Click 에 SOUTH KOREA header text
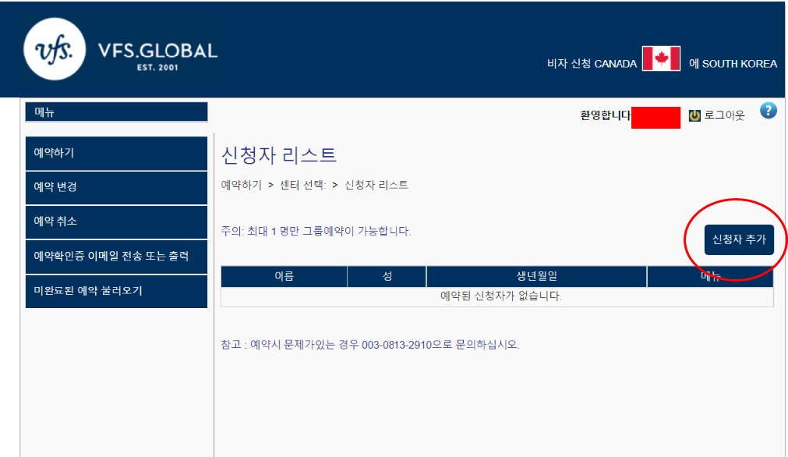The width and height of the screenshot is (788, 457). coord(733,64)
